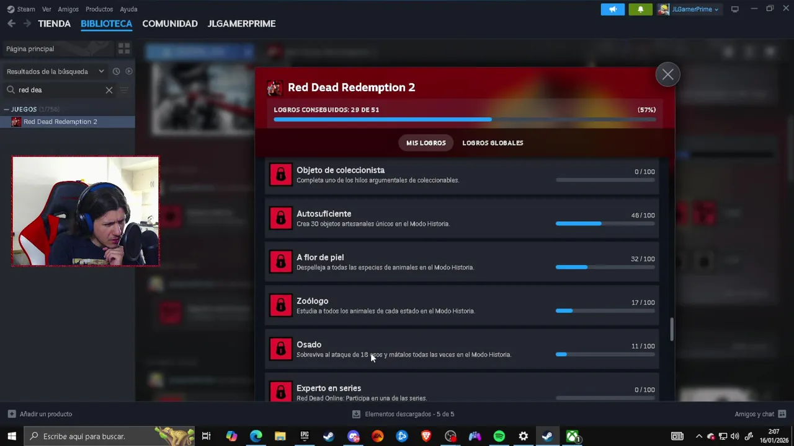Open the TIENDA section

coord(55,24)
